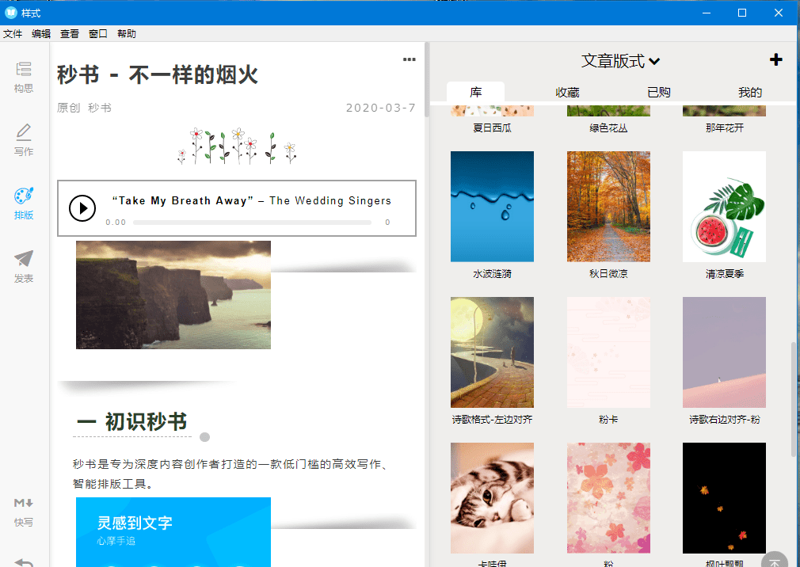
Task: Open the 快写 markdown quick-write tool
Action: 24,512
